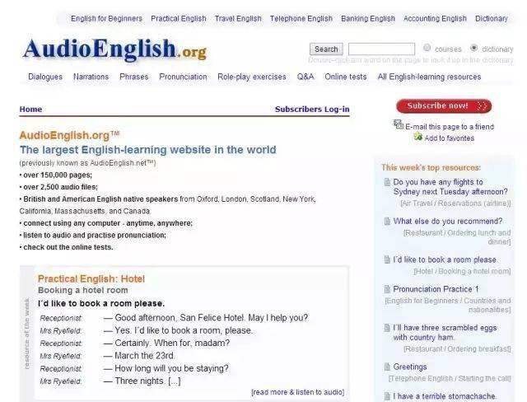
Task: Open the Phrases menu item
Action: click(x=133, y=77)
